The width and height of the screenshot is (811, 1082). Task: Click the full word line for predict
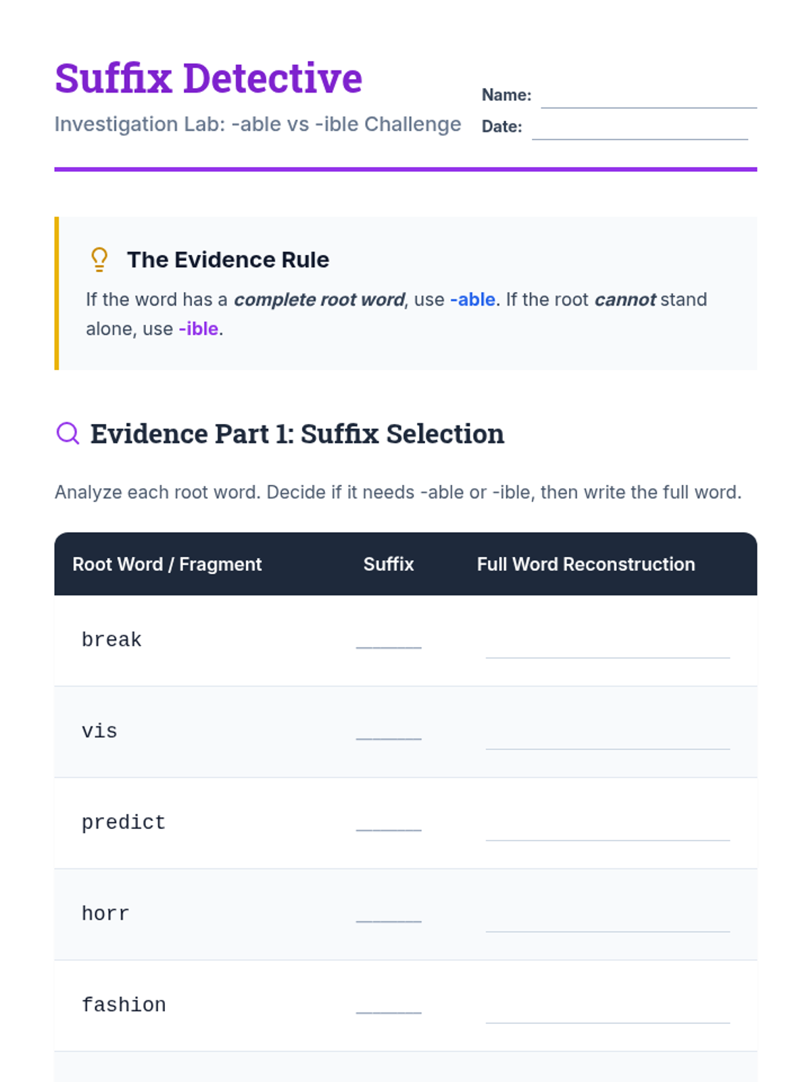point(607,830)
